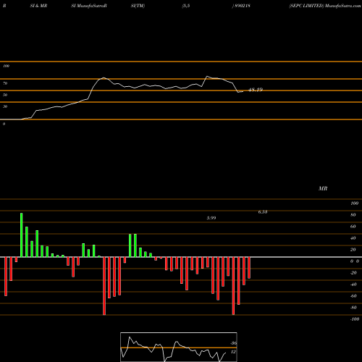
Task: Click the "890218" code in header
Action: point(242,6)
